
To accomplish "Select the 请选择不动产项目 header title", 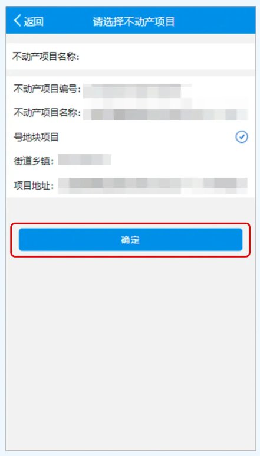I will click(134, 21).
